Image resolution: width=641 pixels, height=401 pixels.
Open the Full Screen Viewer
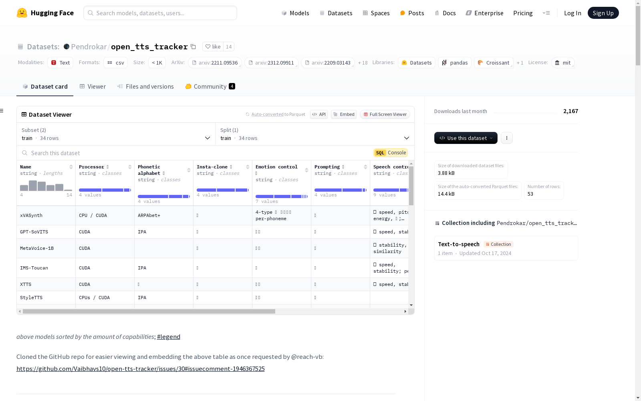point(385,114)
